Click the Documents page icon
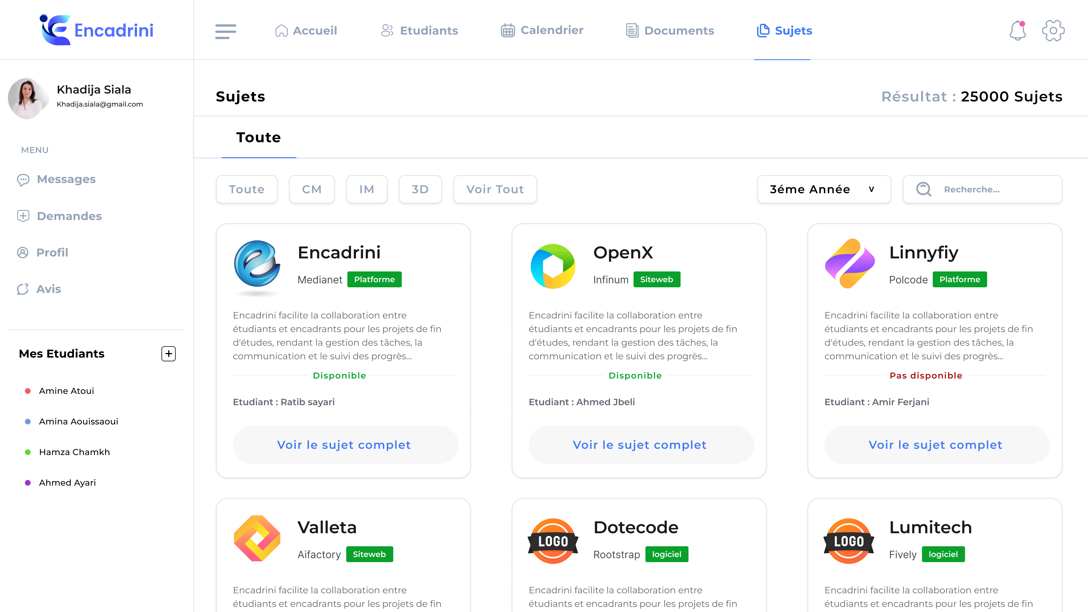 point(632,30)
